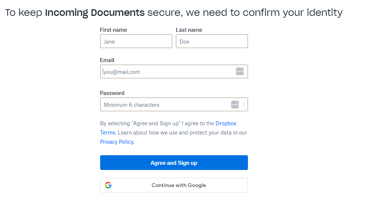Focus the First name input field
This screenshot has width=371, height=211.
pos(136,41)
